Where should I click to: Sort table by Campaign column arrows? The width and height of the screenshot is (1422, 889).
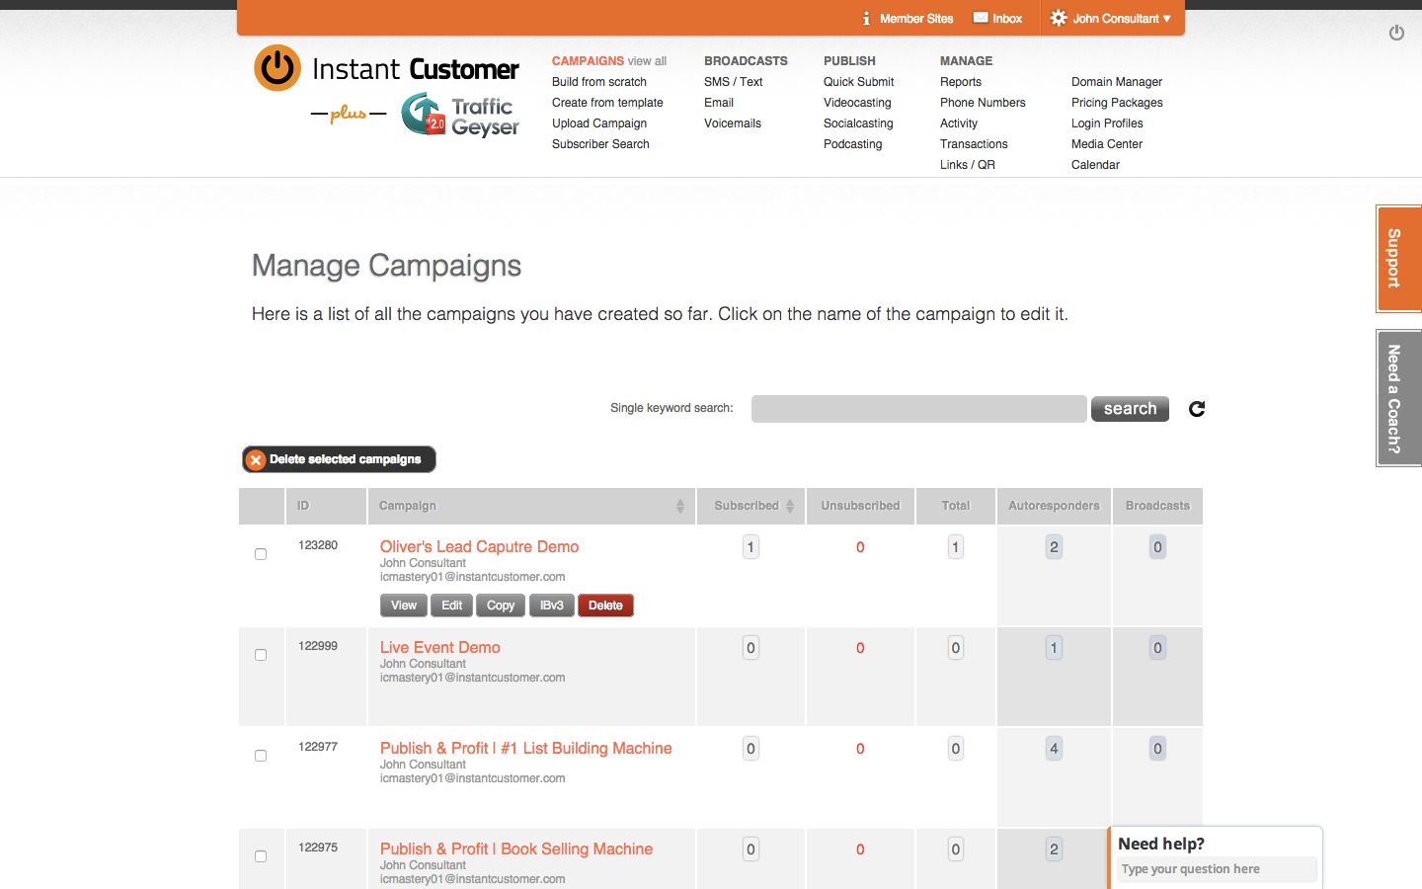pyautogui.click(x=679, y=506)
